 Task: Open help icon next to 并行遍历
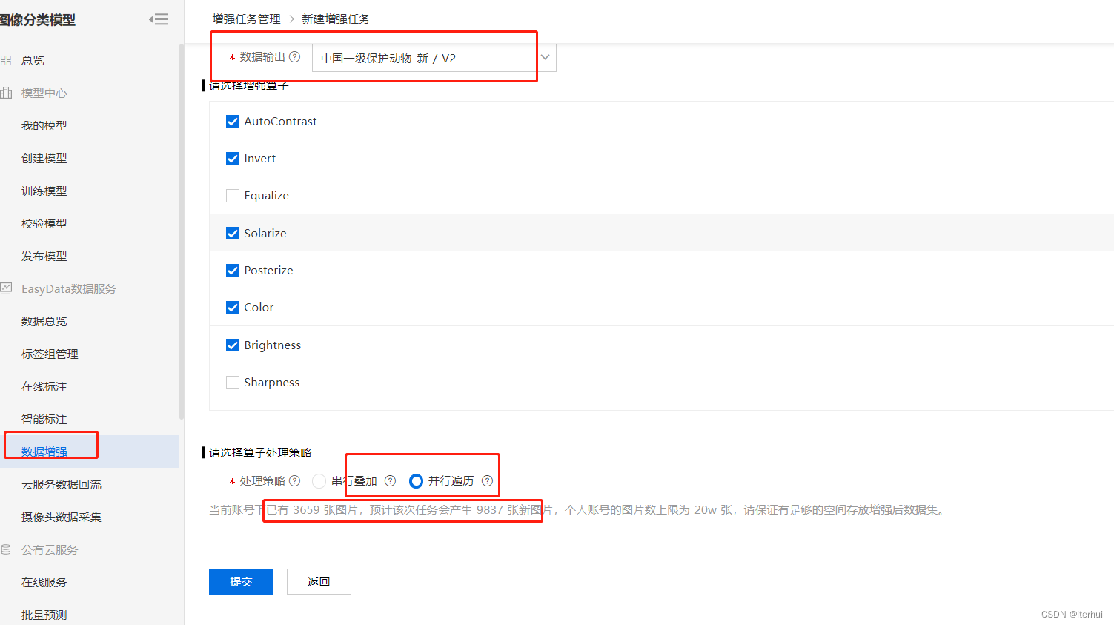(x=487, y=481)
